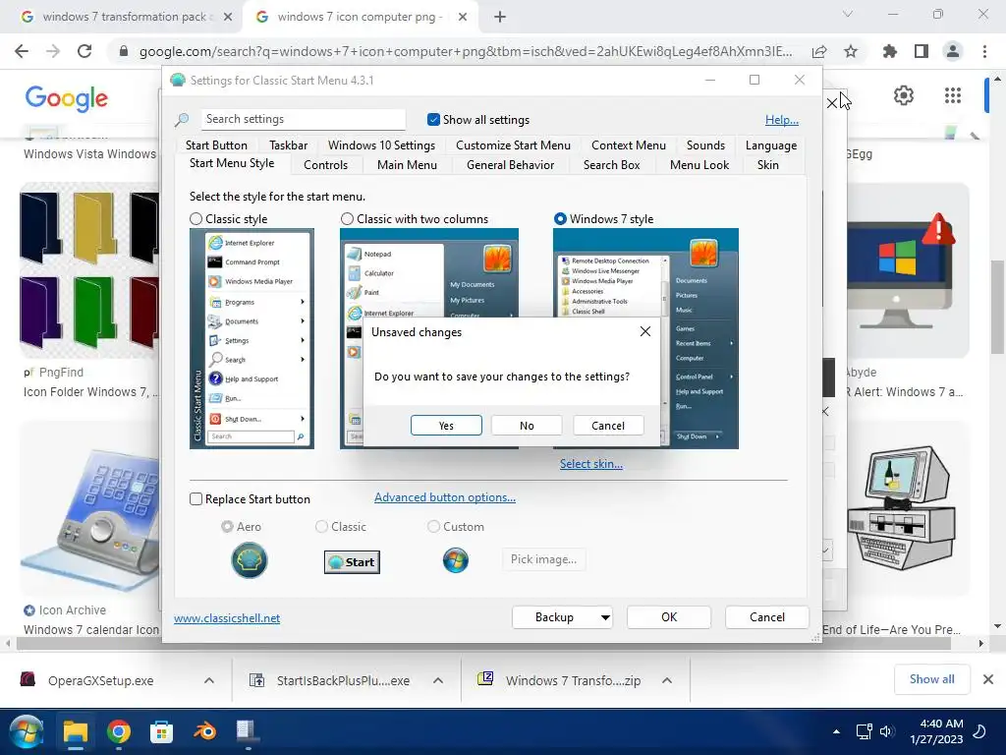Switch to the Search Box tab

tap(611, 165)
